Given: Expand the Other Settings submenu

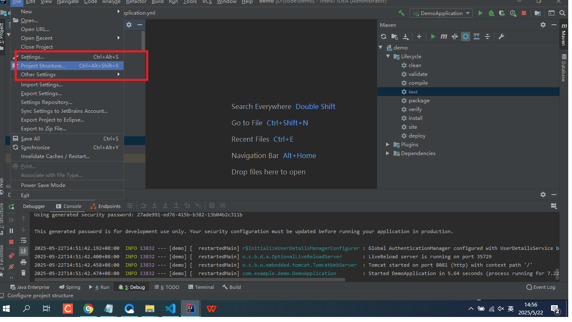Looking at the screenshot, I should pyautogui.click(x=67, y=74).
